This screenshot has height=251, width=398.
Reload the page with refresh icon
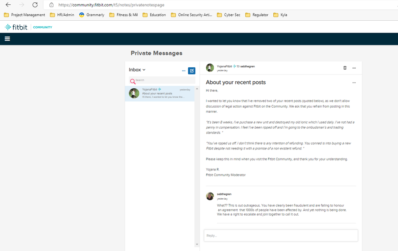coord(35,5)
